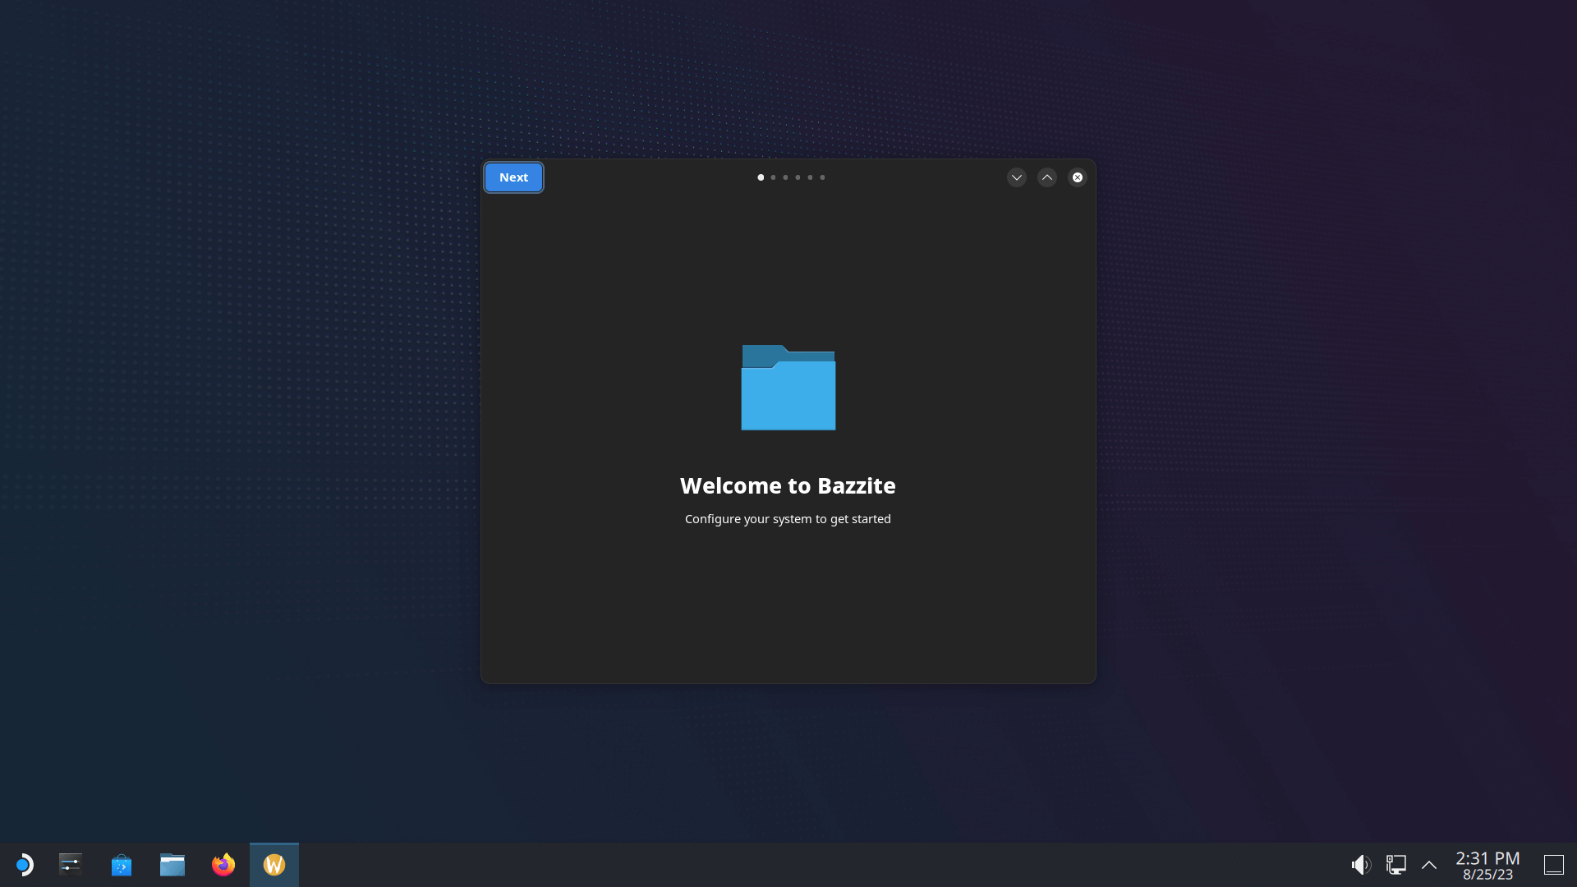Open the Welcome to Bazzite folder icon
This screenshot has width=1577, height=887.
[788, 388]
